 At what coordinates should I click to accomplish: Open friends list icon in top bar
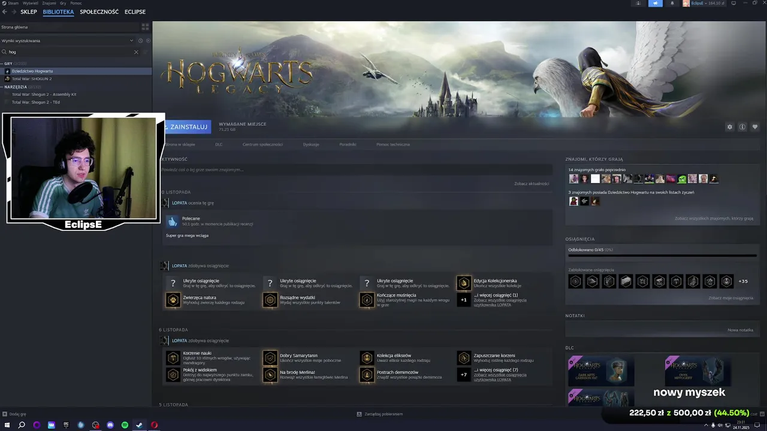pyautogui.click(x=638, y=3)
